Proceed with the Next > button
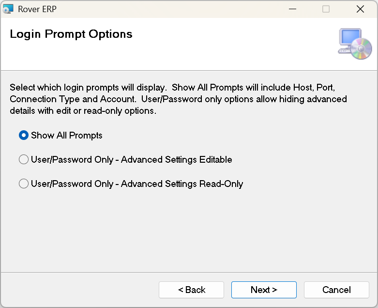 (x=264, y=290)
